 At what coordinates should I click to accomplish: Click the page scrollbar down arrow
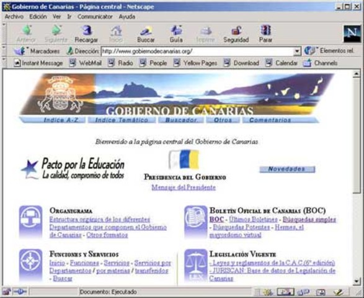pos(357,281)
